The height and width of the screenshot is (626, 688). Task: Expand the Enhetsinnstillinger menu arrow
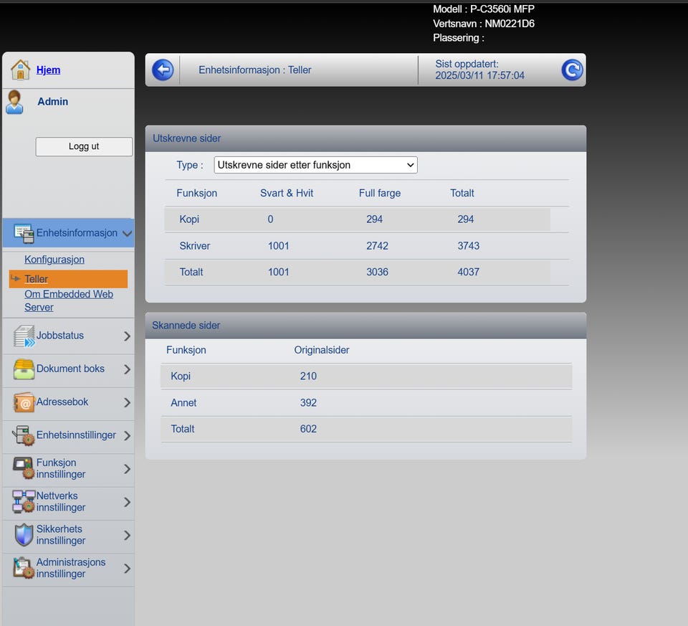128,435
